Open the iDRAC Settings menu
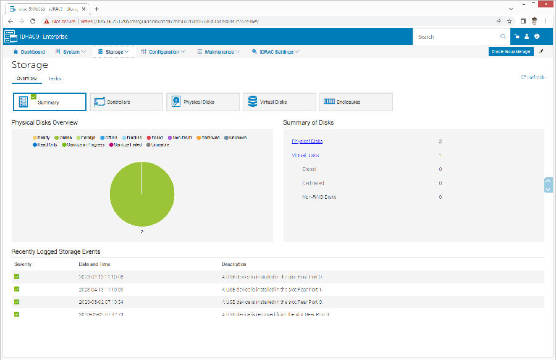This screenshot has height=360, width=556. [x=276, y=52]
